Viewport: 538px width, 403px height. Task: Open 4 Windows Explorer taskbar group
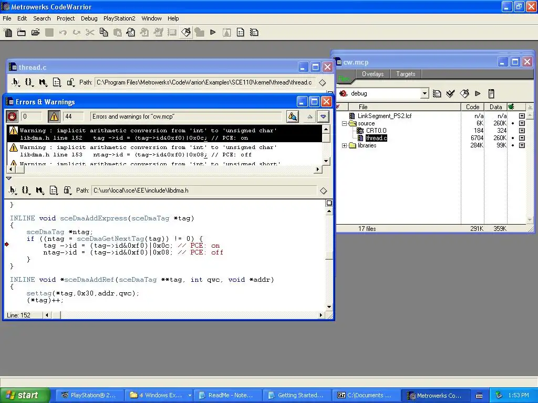click(x=159, y=396)
